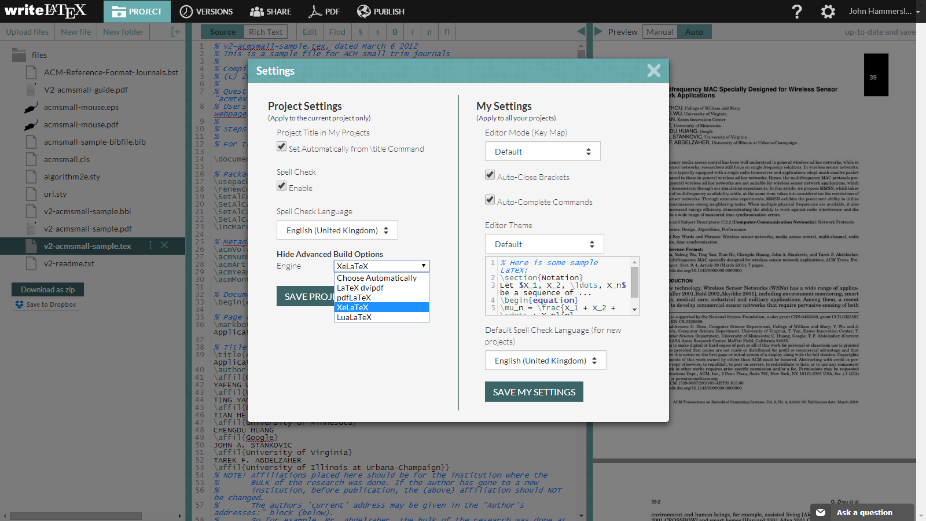Screen dimensions: 926x521
Task: Click the acmsmall-mouse.pdf file icon
Action: click(x=31, y=124)
